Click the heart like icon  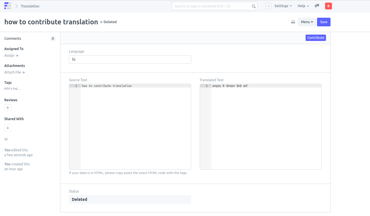(x=6, y=139)
